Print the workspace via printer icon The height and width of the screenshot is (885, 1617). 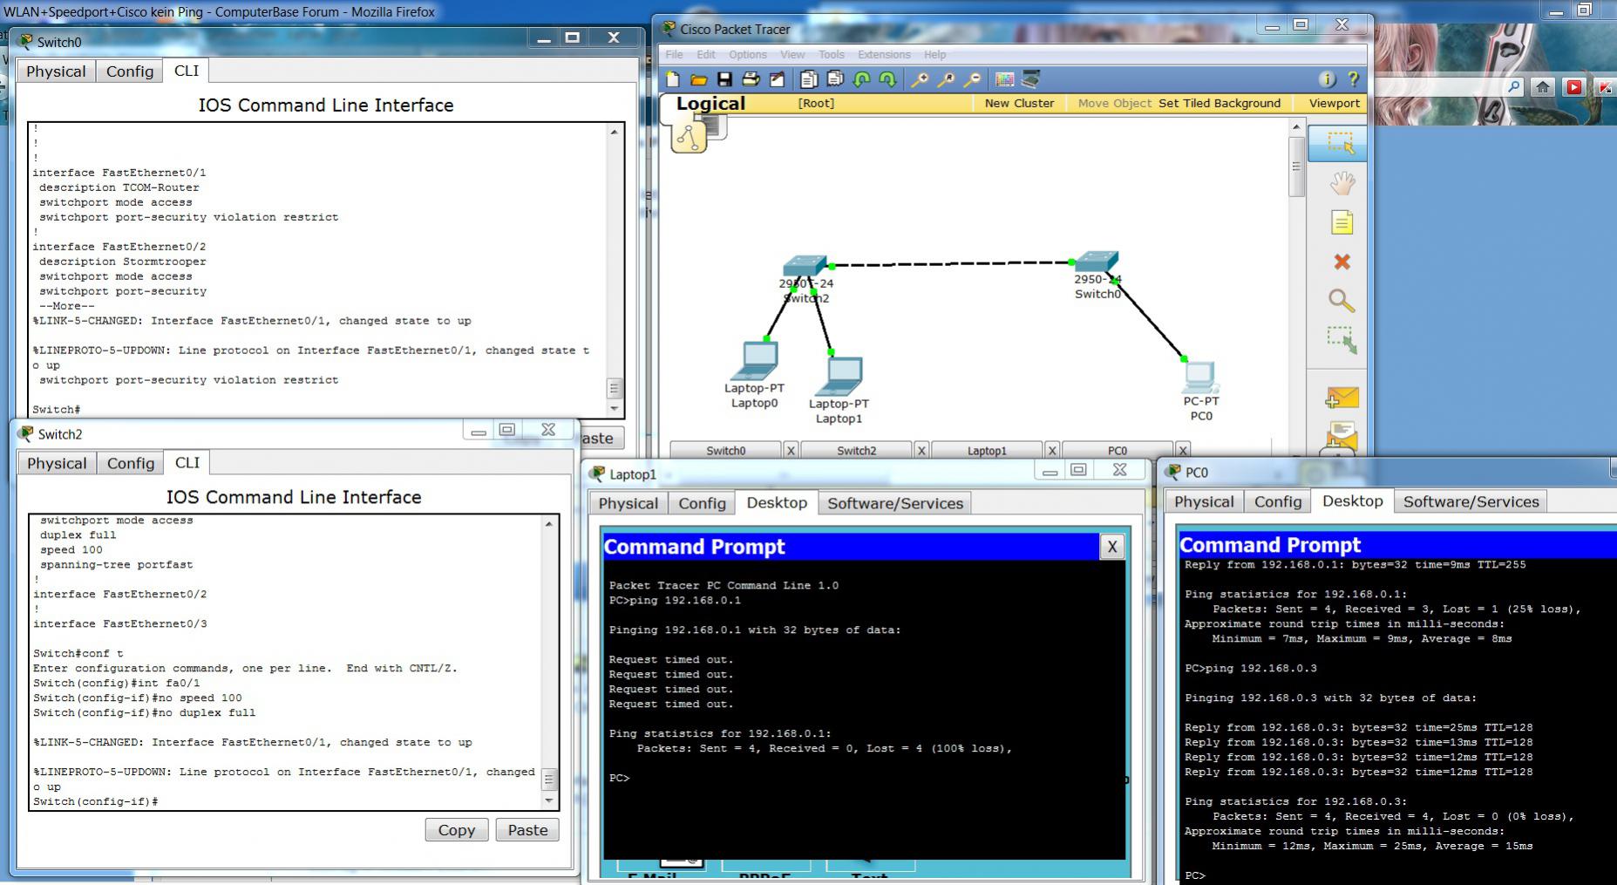pyautogui.click(x=751, y=79)
